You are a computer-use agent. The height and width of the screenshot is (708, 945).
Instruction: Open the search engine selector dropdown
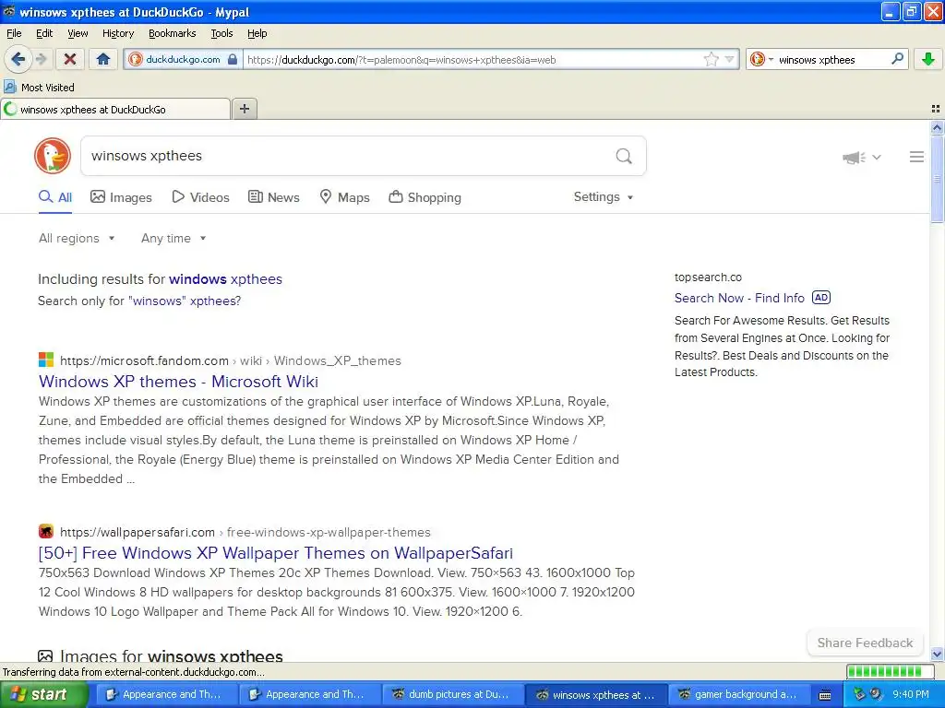(761, 59)
